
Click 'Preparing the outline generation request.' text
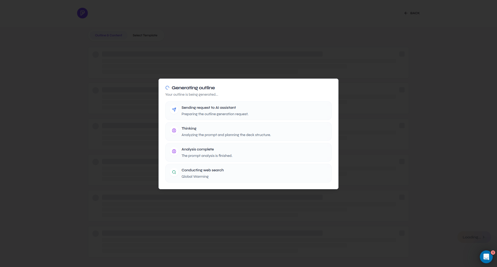[x=215, y=114]
